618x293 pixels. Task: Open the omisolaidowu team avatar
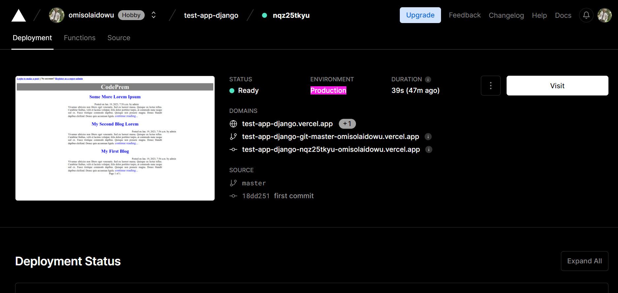pyautogui.click(x=57, y=15)
